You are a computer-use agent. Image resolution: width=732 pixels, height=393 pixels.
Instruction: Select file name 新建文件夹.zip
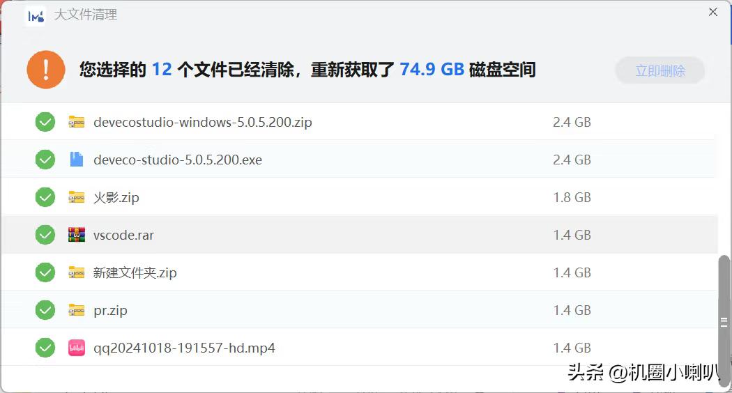[135, 272]
